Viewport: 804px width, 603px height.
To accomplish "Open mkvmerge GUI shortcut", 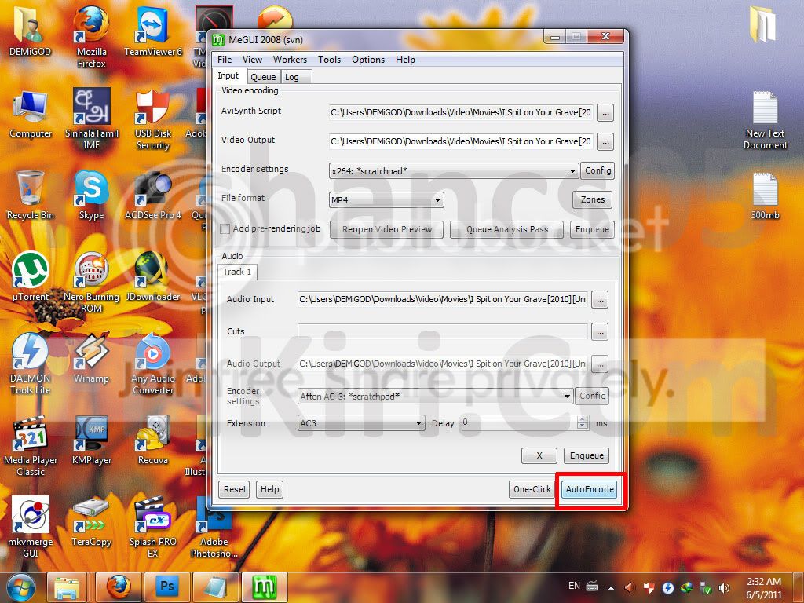I will [x=31, y=527].
